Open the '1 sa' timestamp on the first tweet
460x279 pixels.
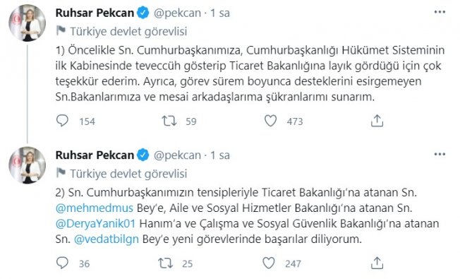point(219,13)
